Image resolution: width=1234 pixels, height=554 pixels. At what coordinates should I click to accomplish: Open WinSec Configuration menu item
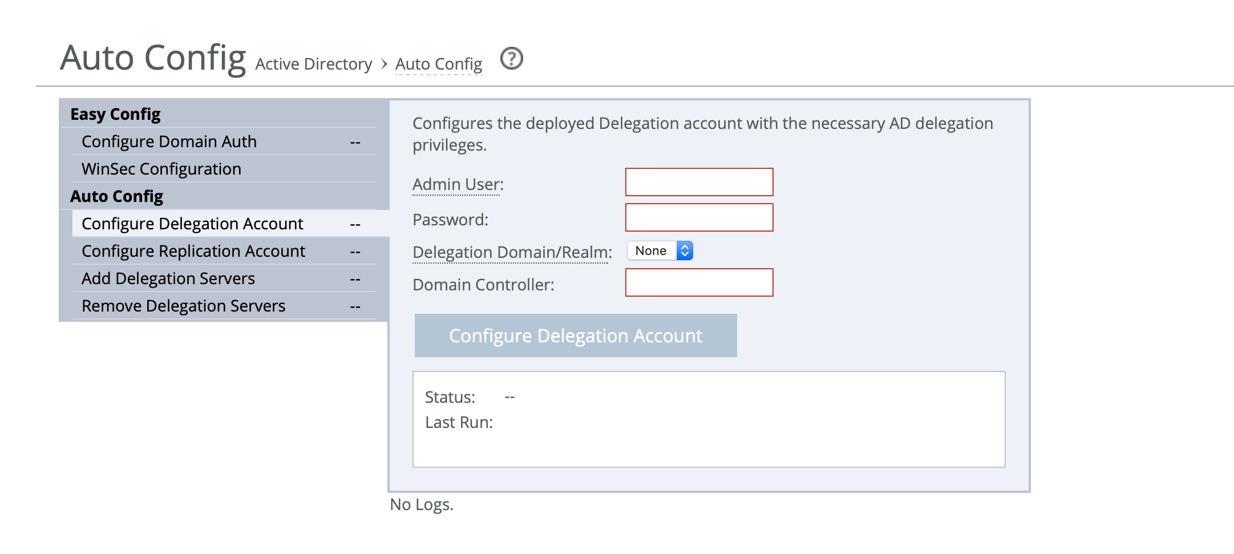(x=161, y=169)
